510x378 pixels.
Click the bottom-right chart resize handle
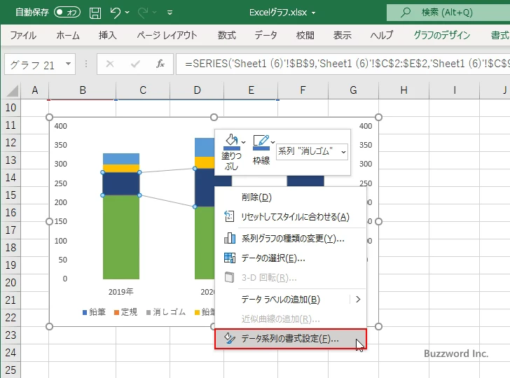[x=378, y=326]
